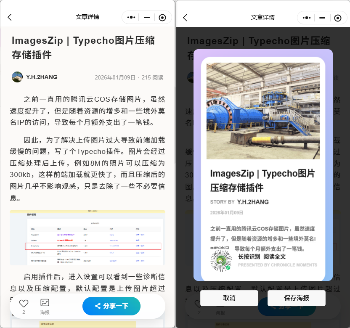Go back using left panel's back arrow
Viewport: 350px width, 328px height.
click(10, 17)
